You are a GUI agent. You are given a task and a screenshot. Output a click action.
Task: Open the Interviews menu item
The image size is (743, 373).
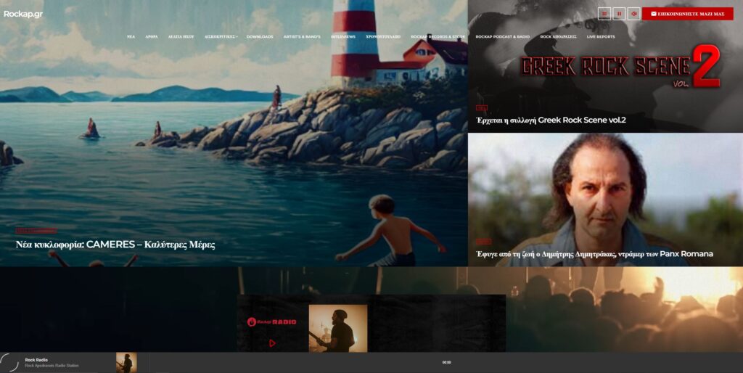[343, 36]
